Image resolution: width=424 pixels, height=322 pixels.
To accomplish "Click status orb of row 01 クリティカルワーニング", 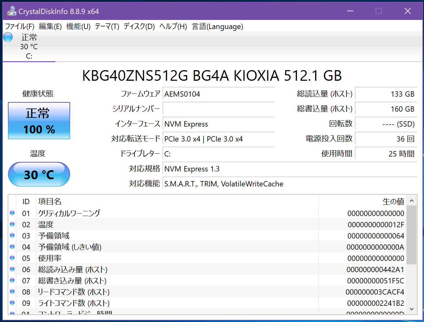I will pos(12,213).
